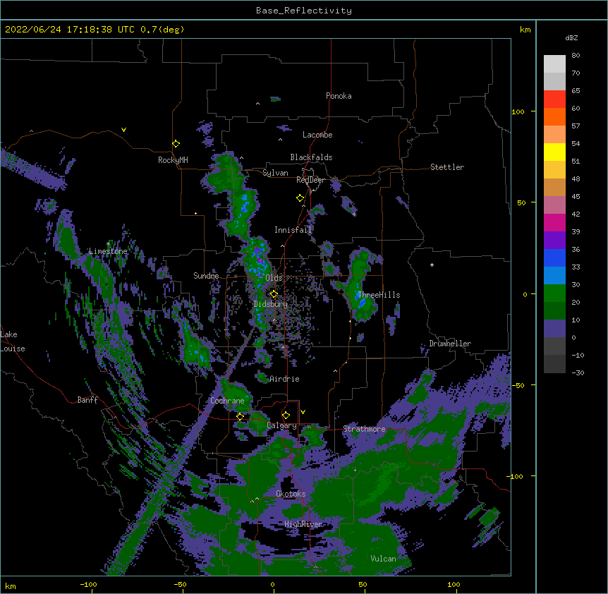Click the Lacombe city label
Viewport: 608px width, 594px height.
(317, 135)
